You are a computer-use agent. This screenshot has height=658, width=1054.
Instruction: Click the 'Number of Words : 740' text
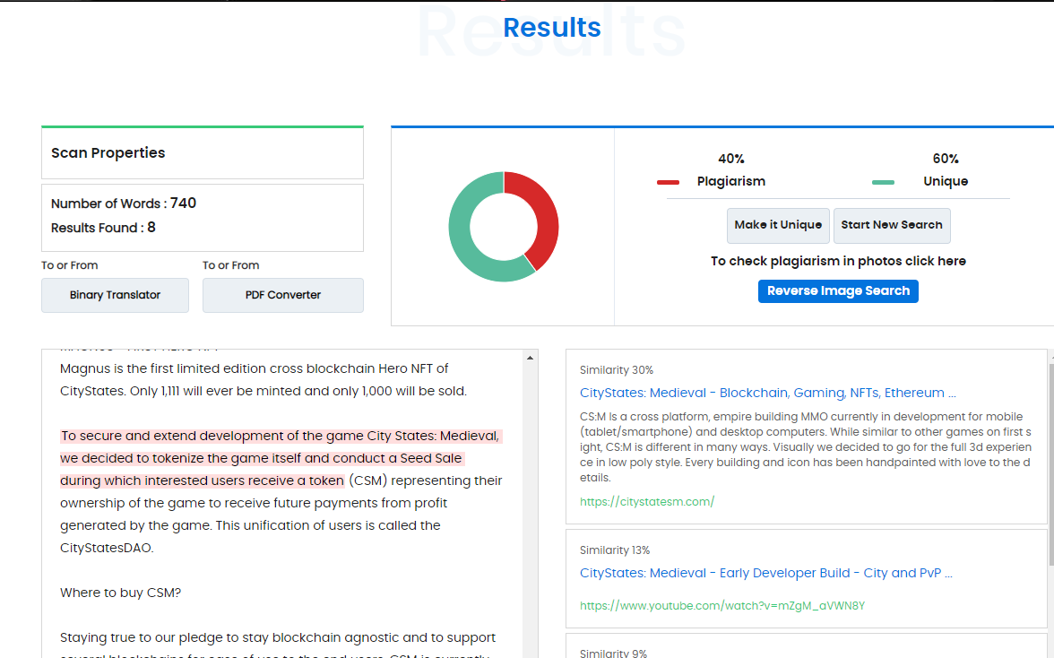point(124,203)
